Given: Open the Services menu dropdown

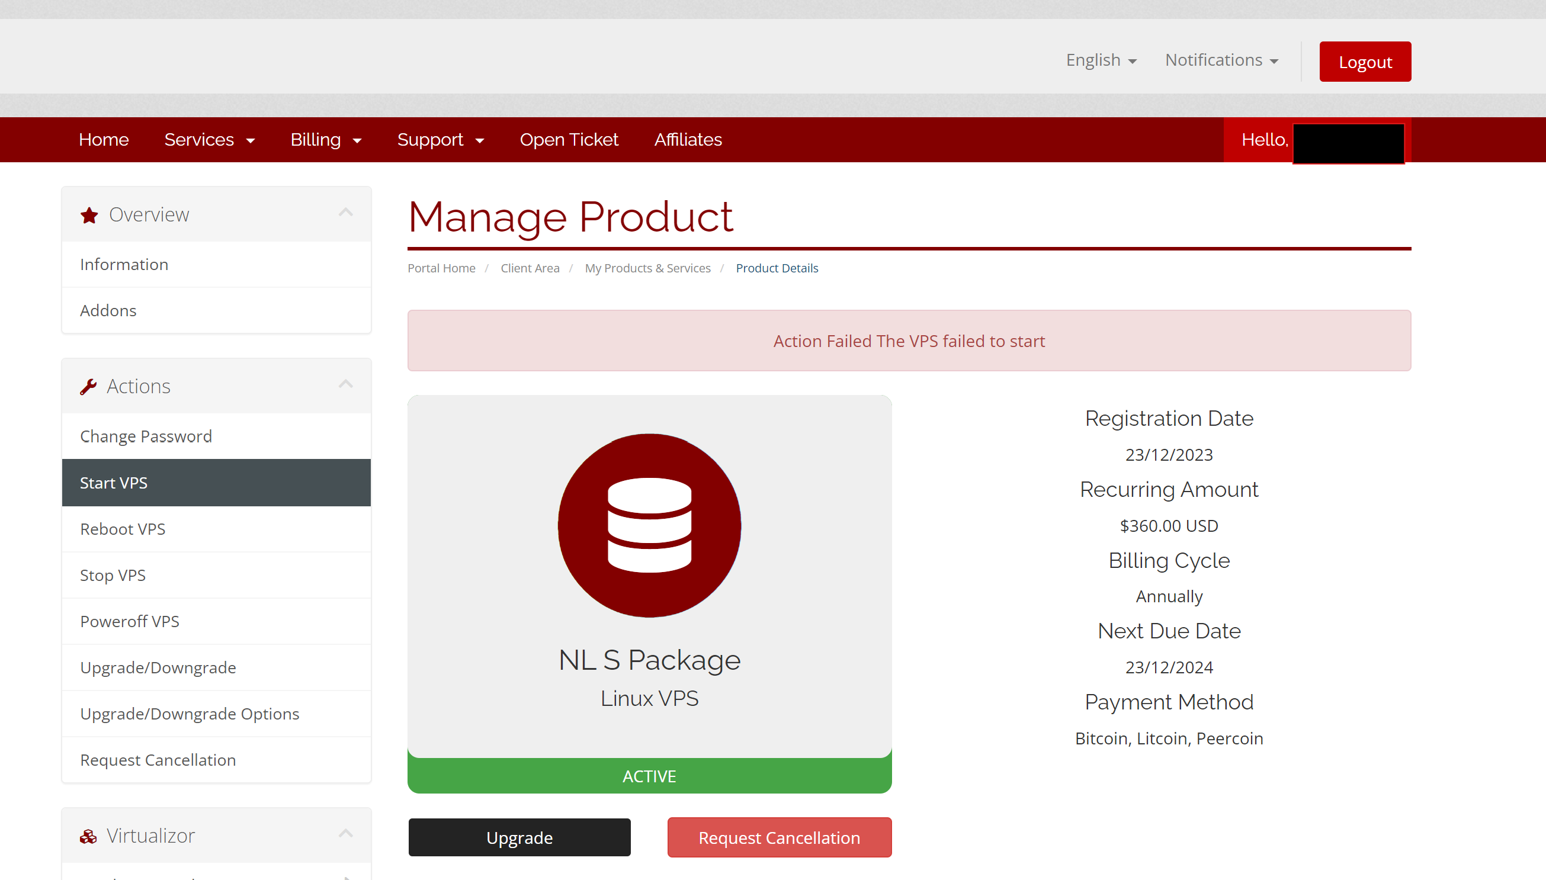Looking at the screenshot, I should (x=209, y=140).
